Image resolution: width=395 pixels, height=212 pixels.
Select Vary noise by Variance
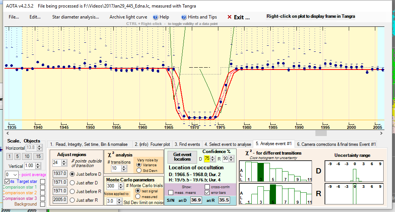pyautogui.click(x=139, y=165)
